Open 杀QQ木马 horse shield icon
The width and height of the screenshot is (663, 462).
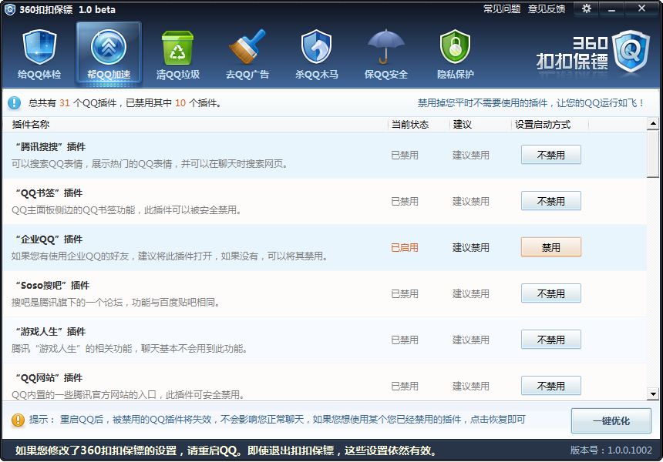point(316,46)
